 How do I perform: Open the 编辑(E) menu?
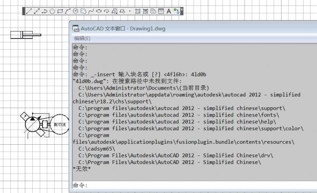(x=82, y=39)
